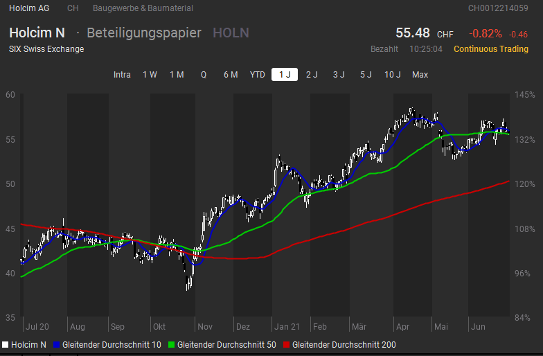Click the Apr axis label
543x356 pixels.
coord(403,327)
